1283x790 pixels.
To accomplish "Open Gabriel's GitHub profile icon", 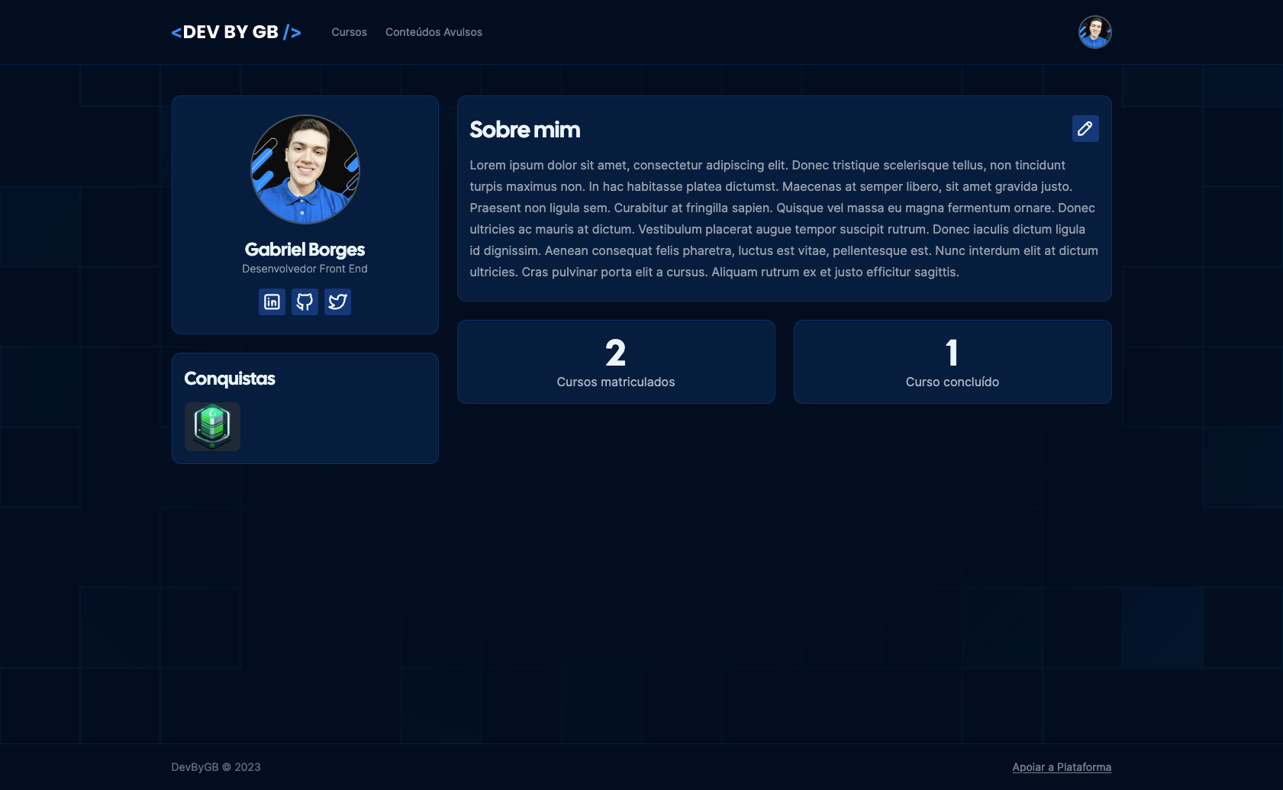I will [x=305, y=301].
